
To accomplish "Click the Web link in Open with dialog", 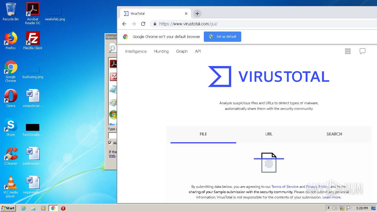I will pyautogui.click(x=112, y=156).
